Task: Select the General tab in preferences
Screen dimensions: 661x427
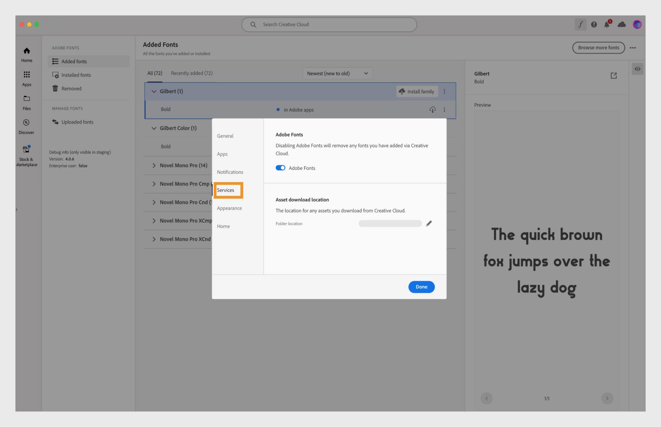Action: coord(225,135)
